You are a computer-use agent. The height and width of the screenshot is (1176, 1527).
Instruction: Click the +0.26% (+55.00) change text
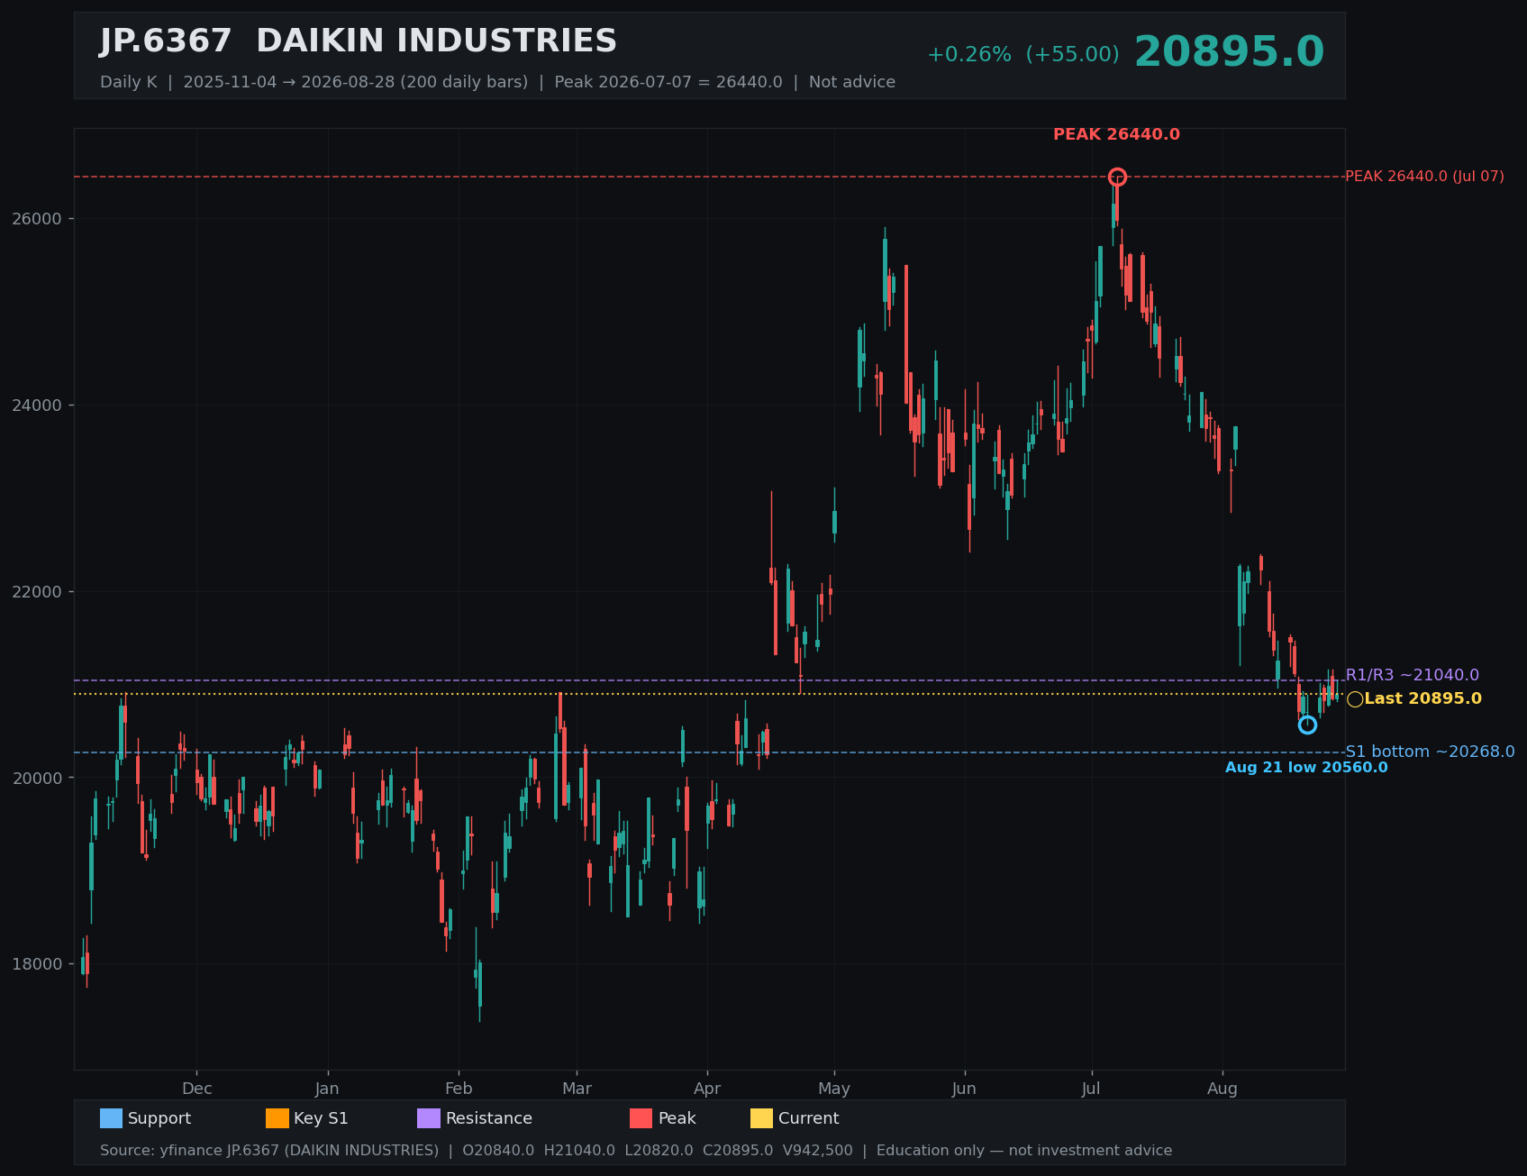[x=1023, y=55]
